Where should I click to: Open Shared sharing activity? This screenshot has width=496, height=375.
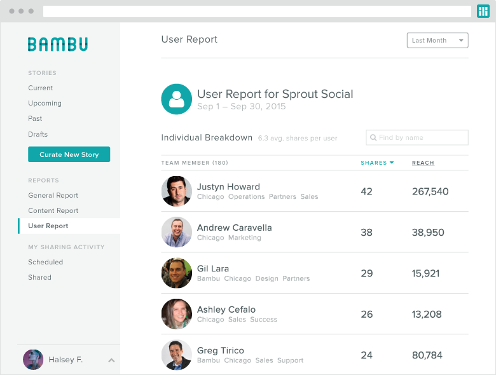coord(39,277)
